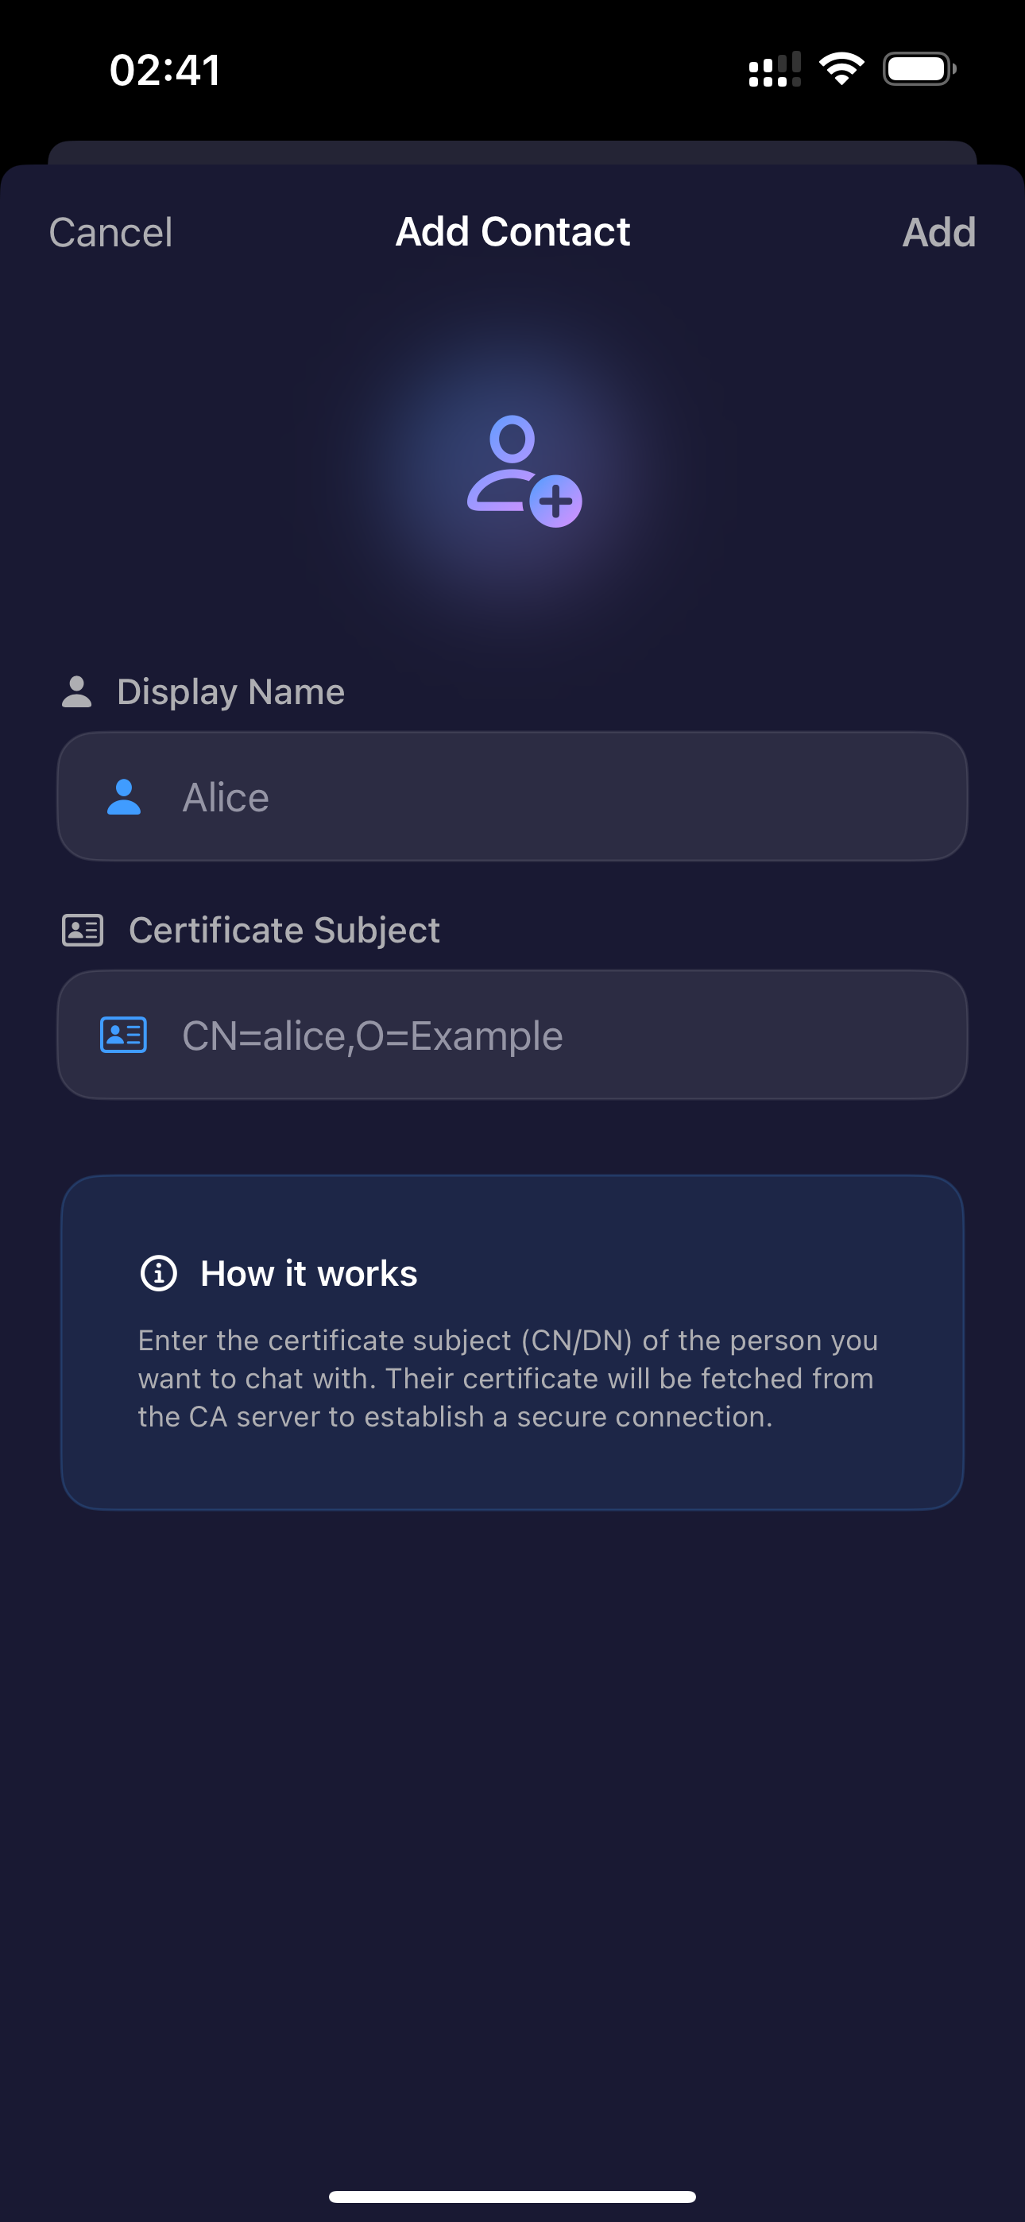
Task: Tap the Wi-Fi status icon
Action: click(841, 69)
